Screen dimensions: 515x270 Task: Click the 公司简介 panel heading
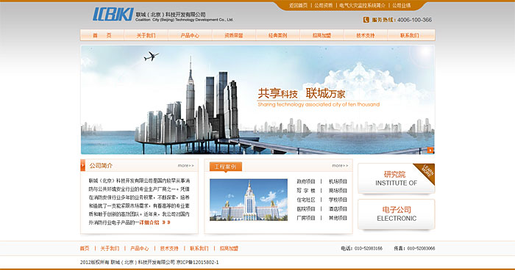click(x=102, y=166)
